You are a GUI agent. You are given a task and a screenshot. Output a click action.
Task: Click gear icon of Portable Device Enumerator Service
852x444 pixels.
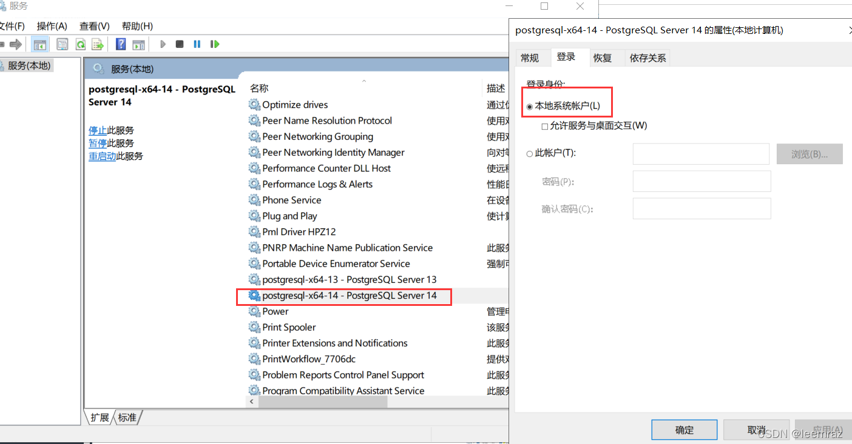tap(254, 263)
